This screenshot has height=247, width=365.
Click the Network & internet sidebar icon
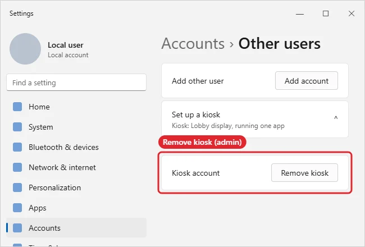(x=17, y=167)
